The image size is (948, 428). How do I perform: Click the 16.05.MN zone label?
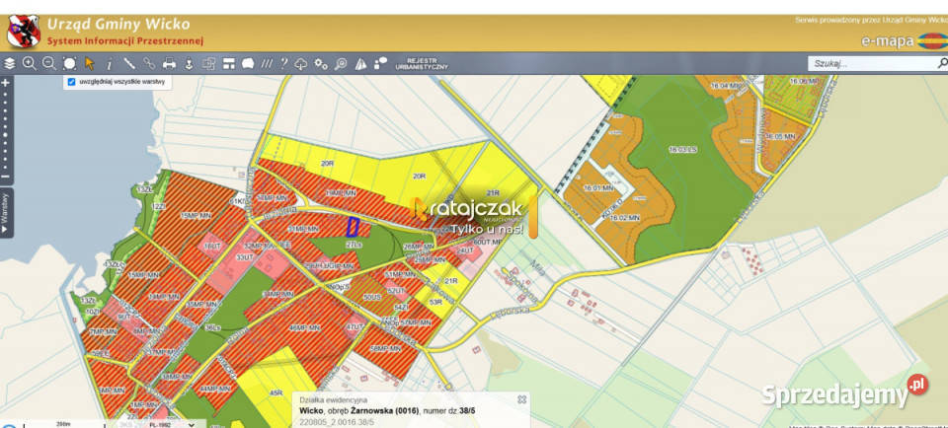click(780, 137)
